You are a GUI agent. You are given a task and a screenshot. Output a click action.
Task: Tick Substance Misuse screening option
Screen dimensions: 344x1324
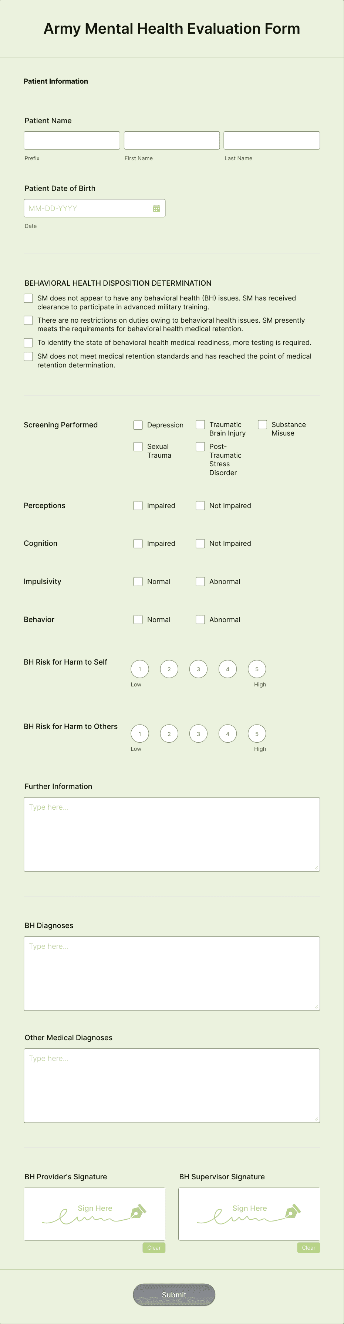pos(262,424)
